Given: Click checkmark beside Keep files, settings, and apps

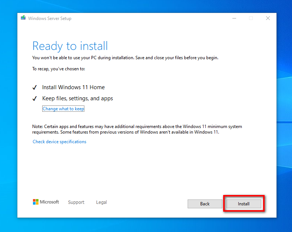Looking at the screenshot, I should [35, 98].
